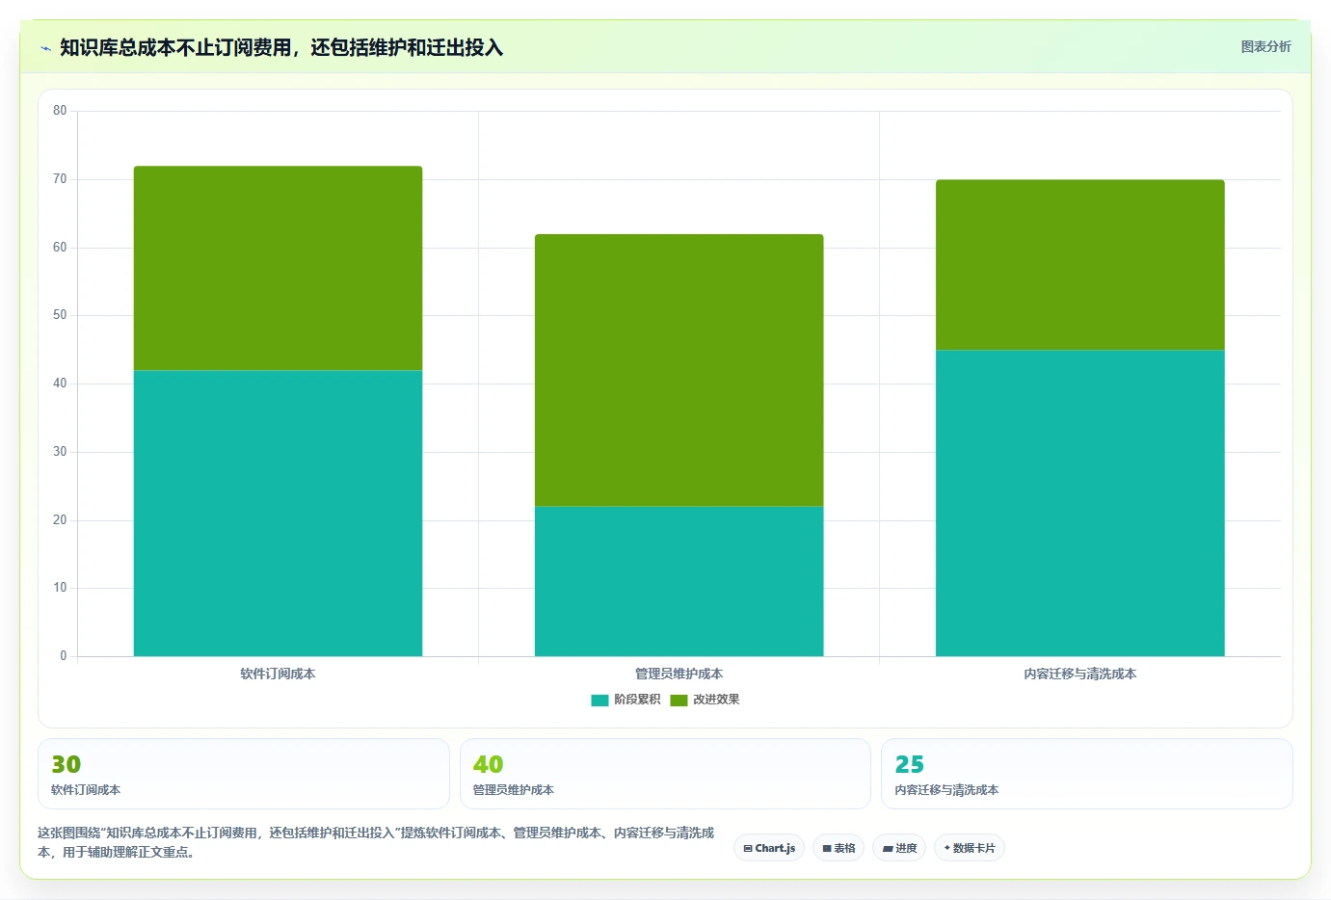
Task: Click the 内容迁移与清洗成本 x-axis label
Action: pos(1079,674)
